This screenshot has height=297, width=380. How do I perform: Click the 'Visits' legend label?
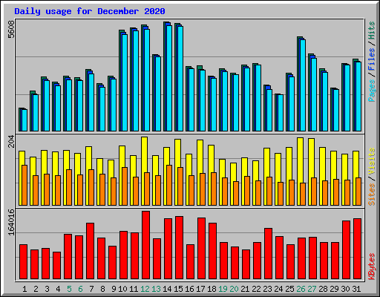372,162
